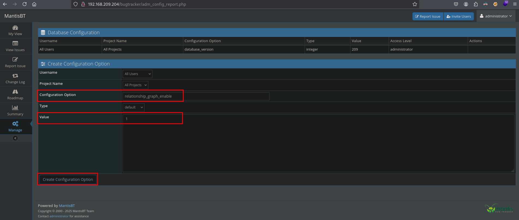Open the Project Name All Projects dropdown

click(x=135, y=85)
